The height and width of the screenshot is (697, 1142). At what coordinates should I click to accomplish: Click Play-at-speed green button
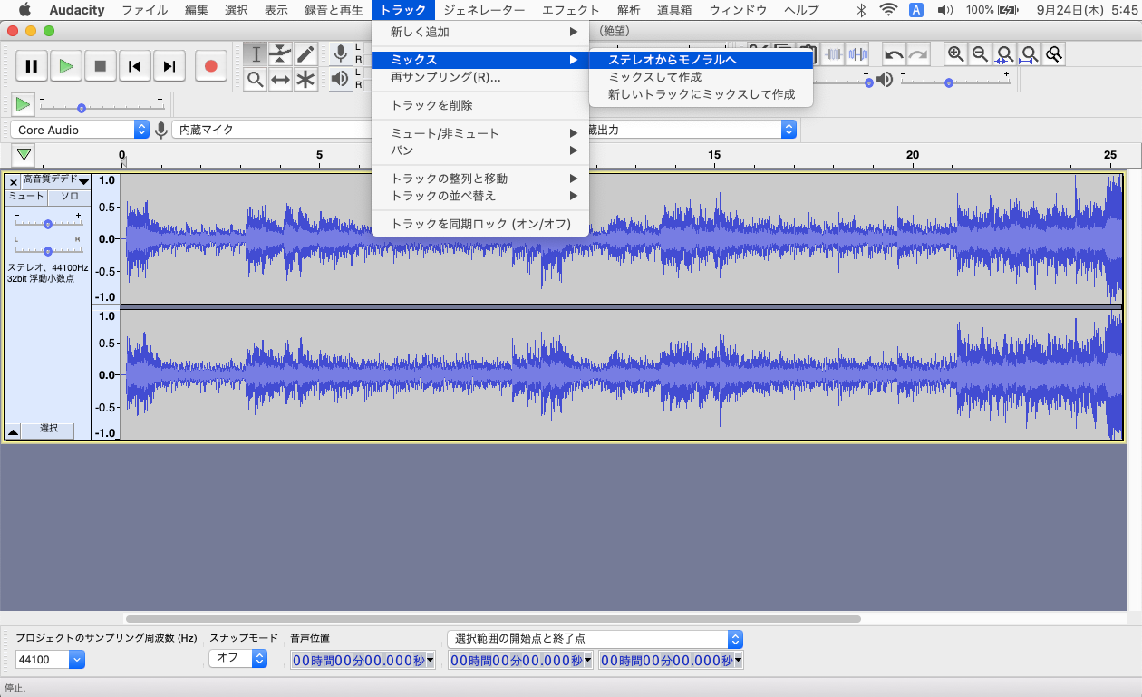(24, 105)
